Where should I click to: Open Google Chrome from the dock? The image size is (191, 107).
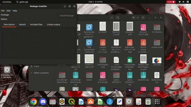33,101
